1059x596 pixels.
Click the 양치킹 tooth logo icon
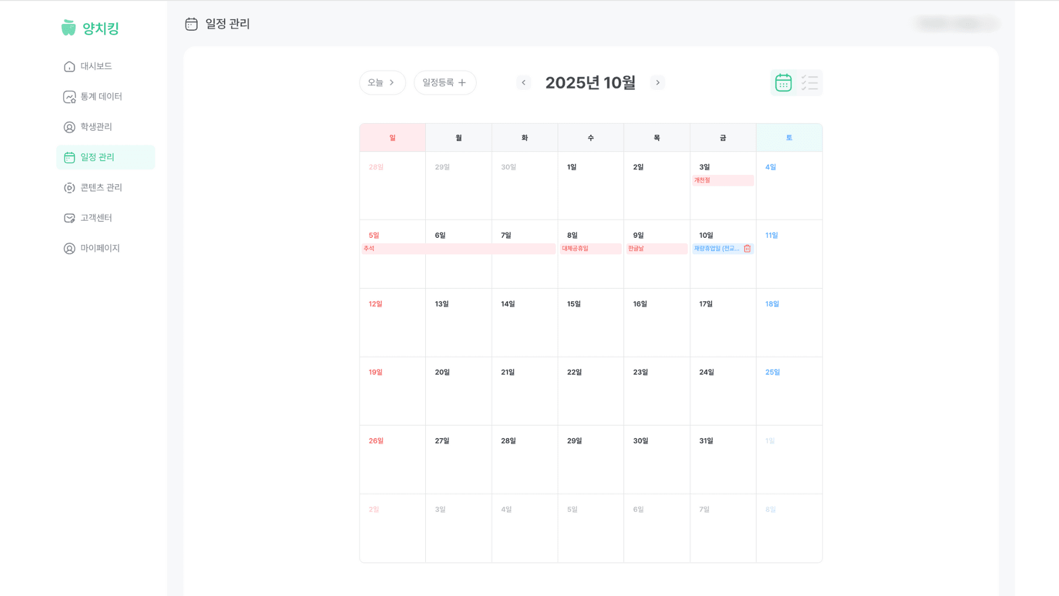point(68,28)
